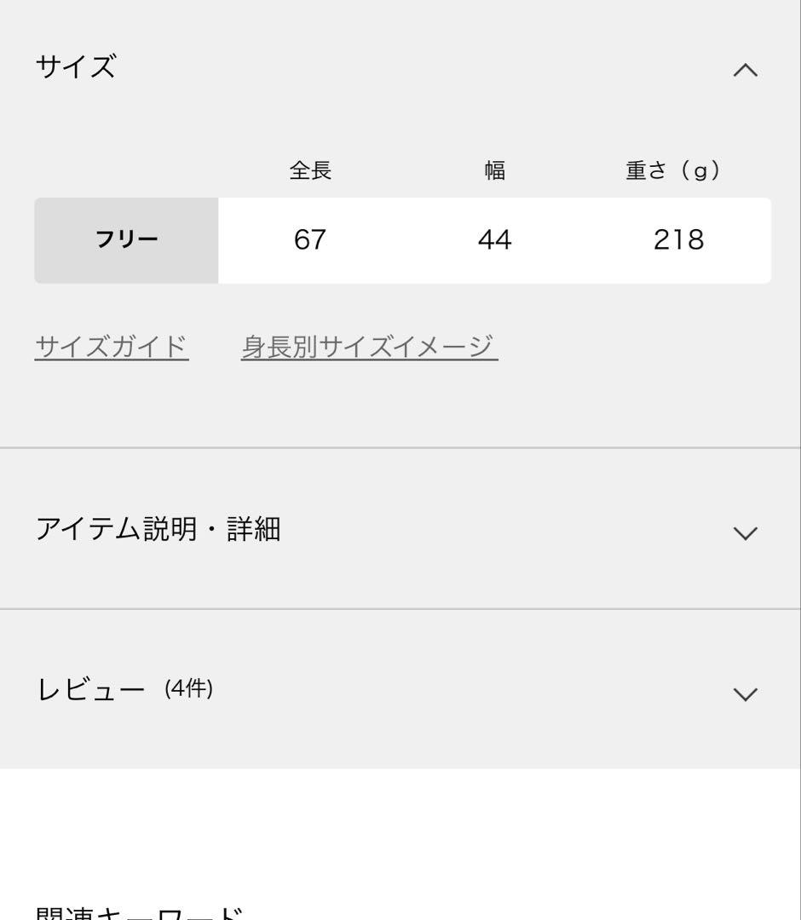The width and height of the screenshot is (801, 920).
Task: Click the 重さ（g）column header
Action: [x=673, y=171]
